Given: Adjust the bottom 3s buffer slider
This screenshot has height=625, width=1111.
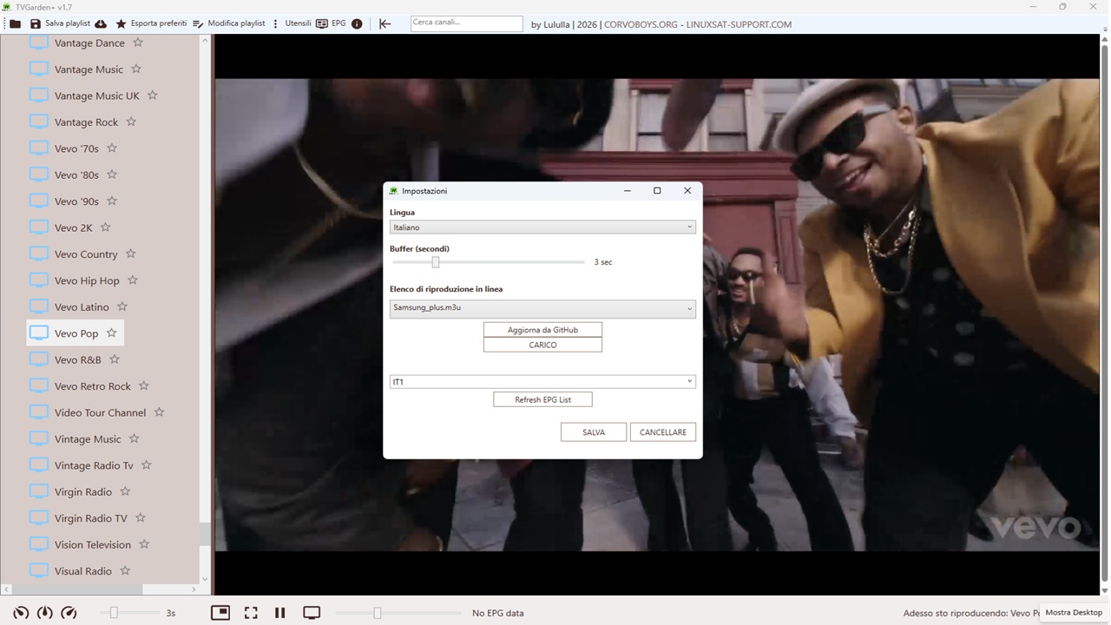Looking at the screenshot, I should [114, 613].
